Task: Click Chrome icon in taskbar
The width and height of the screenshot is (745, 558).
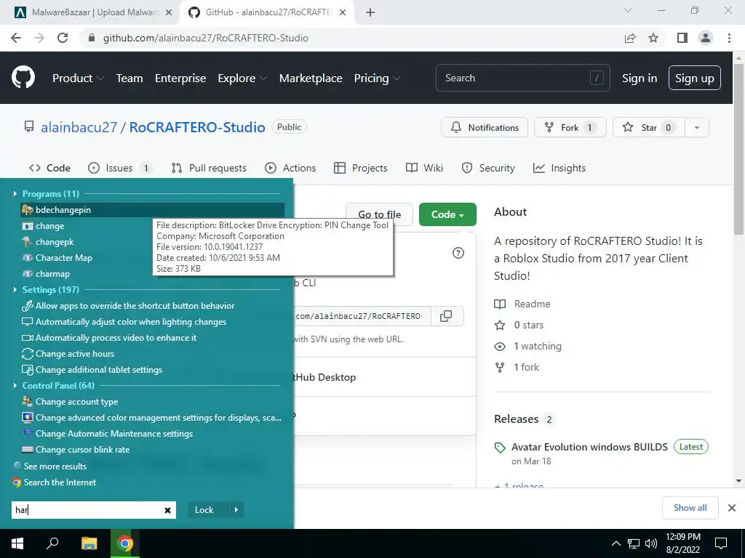Action: 125,543
